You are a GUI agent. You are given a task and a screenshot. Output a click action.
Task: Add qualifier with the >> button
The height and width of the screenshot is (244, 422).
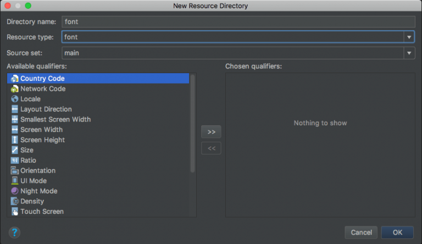211,132
